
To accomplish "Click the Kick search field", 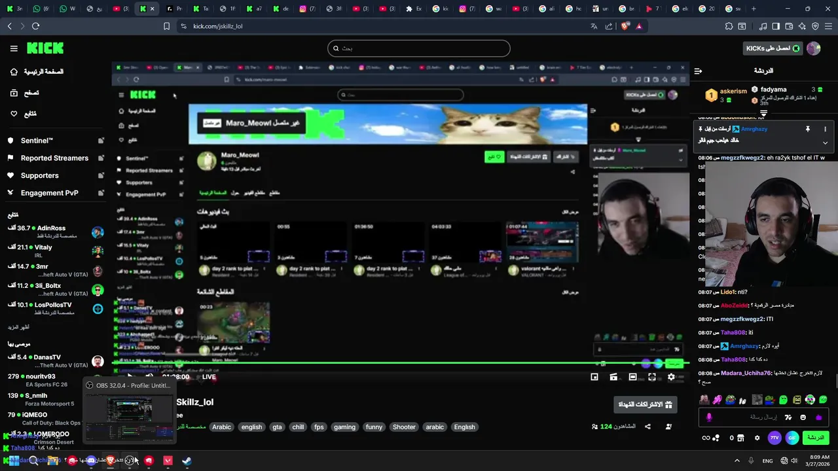I will pyautogui.click(x=419, y=48).
